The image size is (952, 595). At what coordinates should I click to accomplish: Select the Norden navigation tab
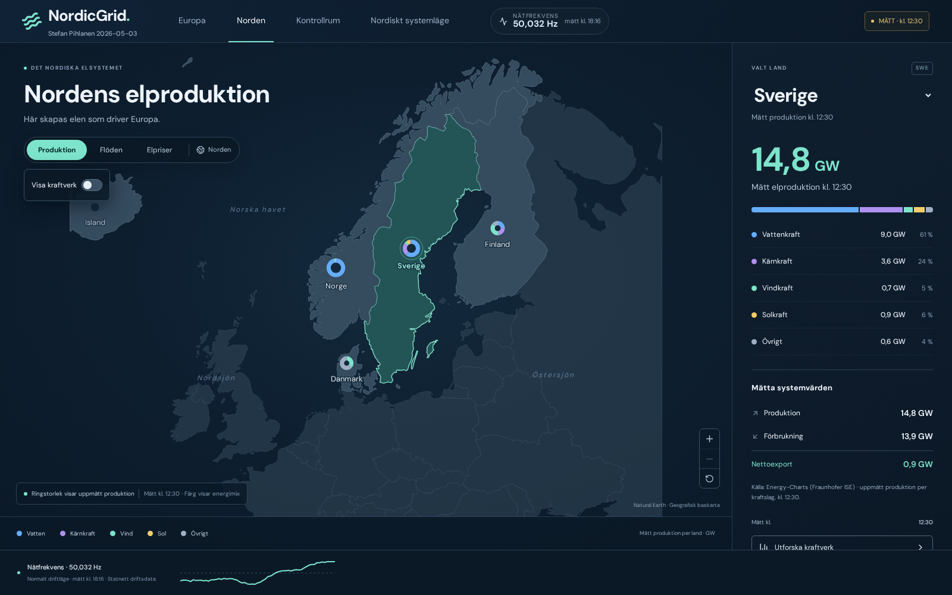click(251, 20)
